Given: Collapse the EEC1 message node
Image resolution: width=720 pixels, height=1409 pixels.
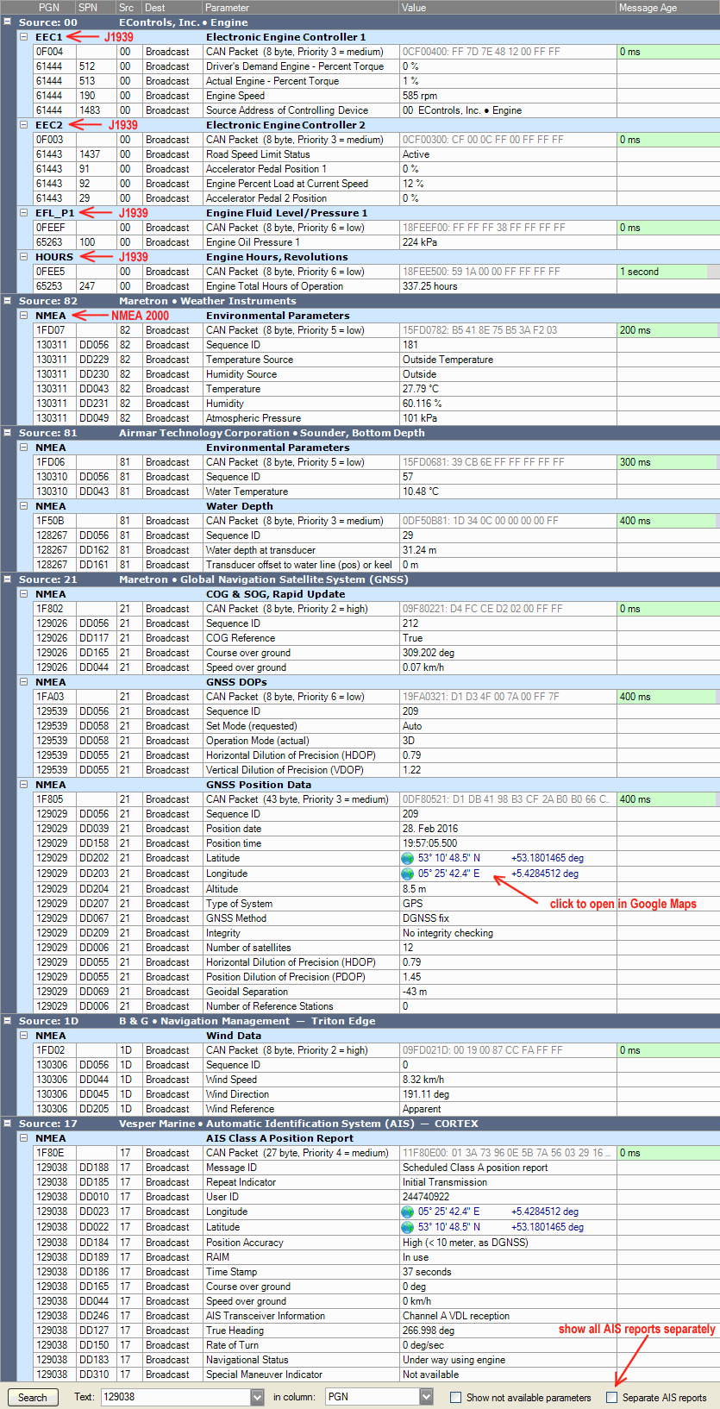Looking at the screenshot, I should click(24, 37).
